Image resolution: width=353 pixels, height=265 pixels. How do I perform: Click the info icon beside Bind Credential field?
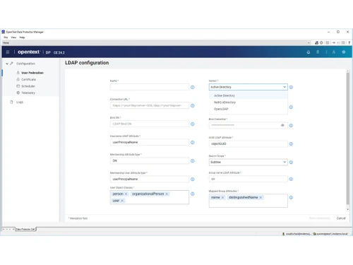(x=291, y=125)
